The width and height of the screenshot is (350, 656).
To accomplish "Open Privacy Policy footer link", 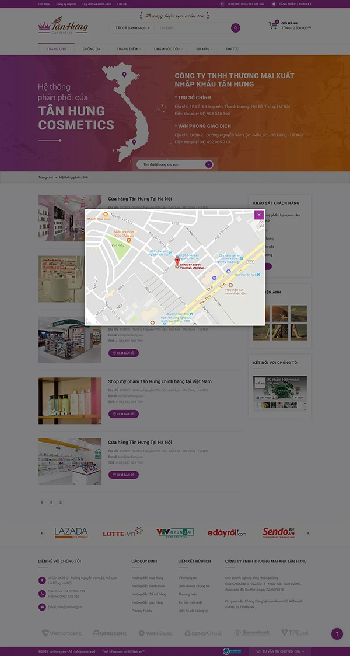I will [x=142, y=611].
